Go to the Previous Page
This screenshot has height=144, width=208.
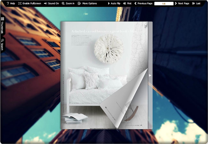point(143,4)
